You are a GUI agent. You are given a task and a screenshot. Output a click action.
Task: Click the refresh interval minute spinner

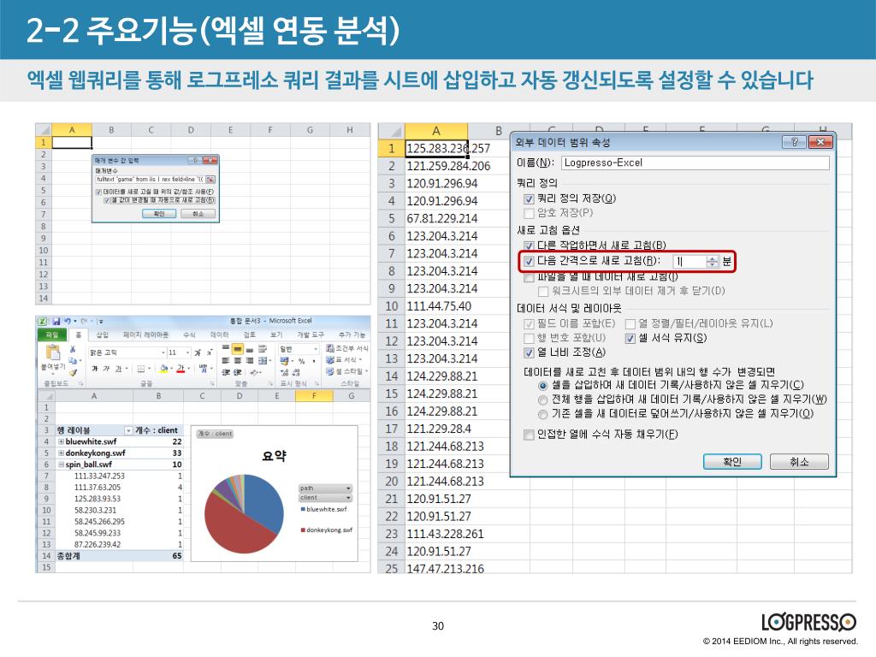coord(712,261)
